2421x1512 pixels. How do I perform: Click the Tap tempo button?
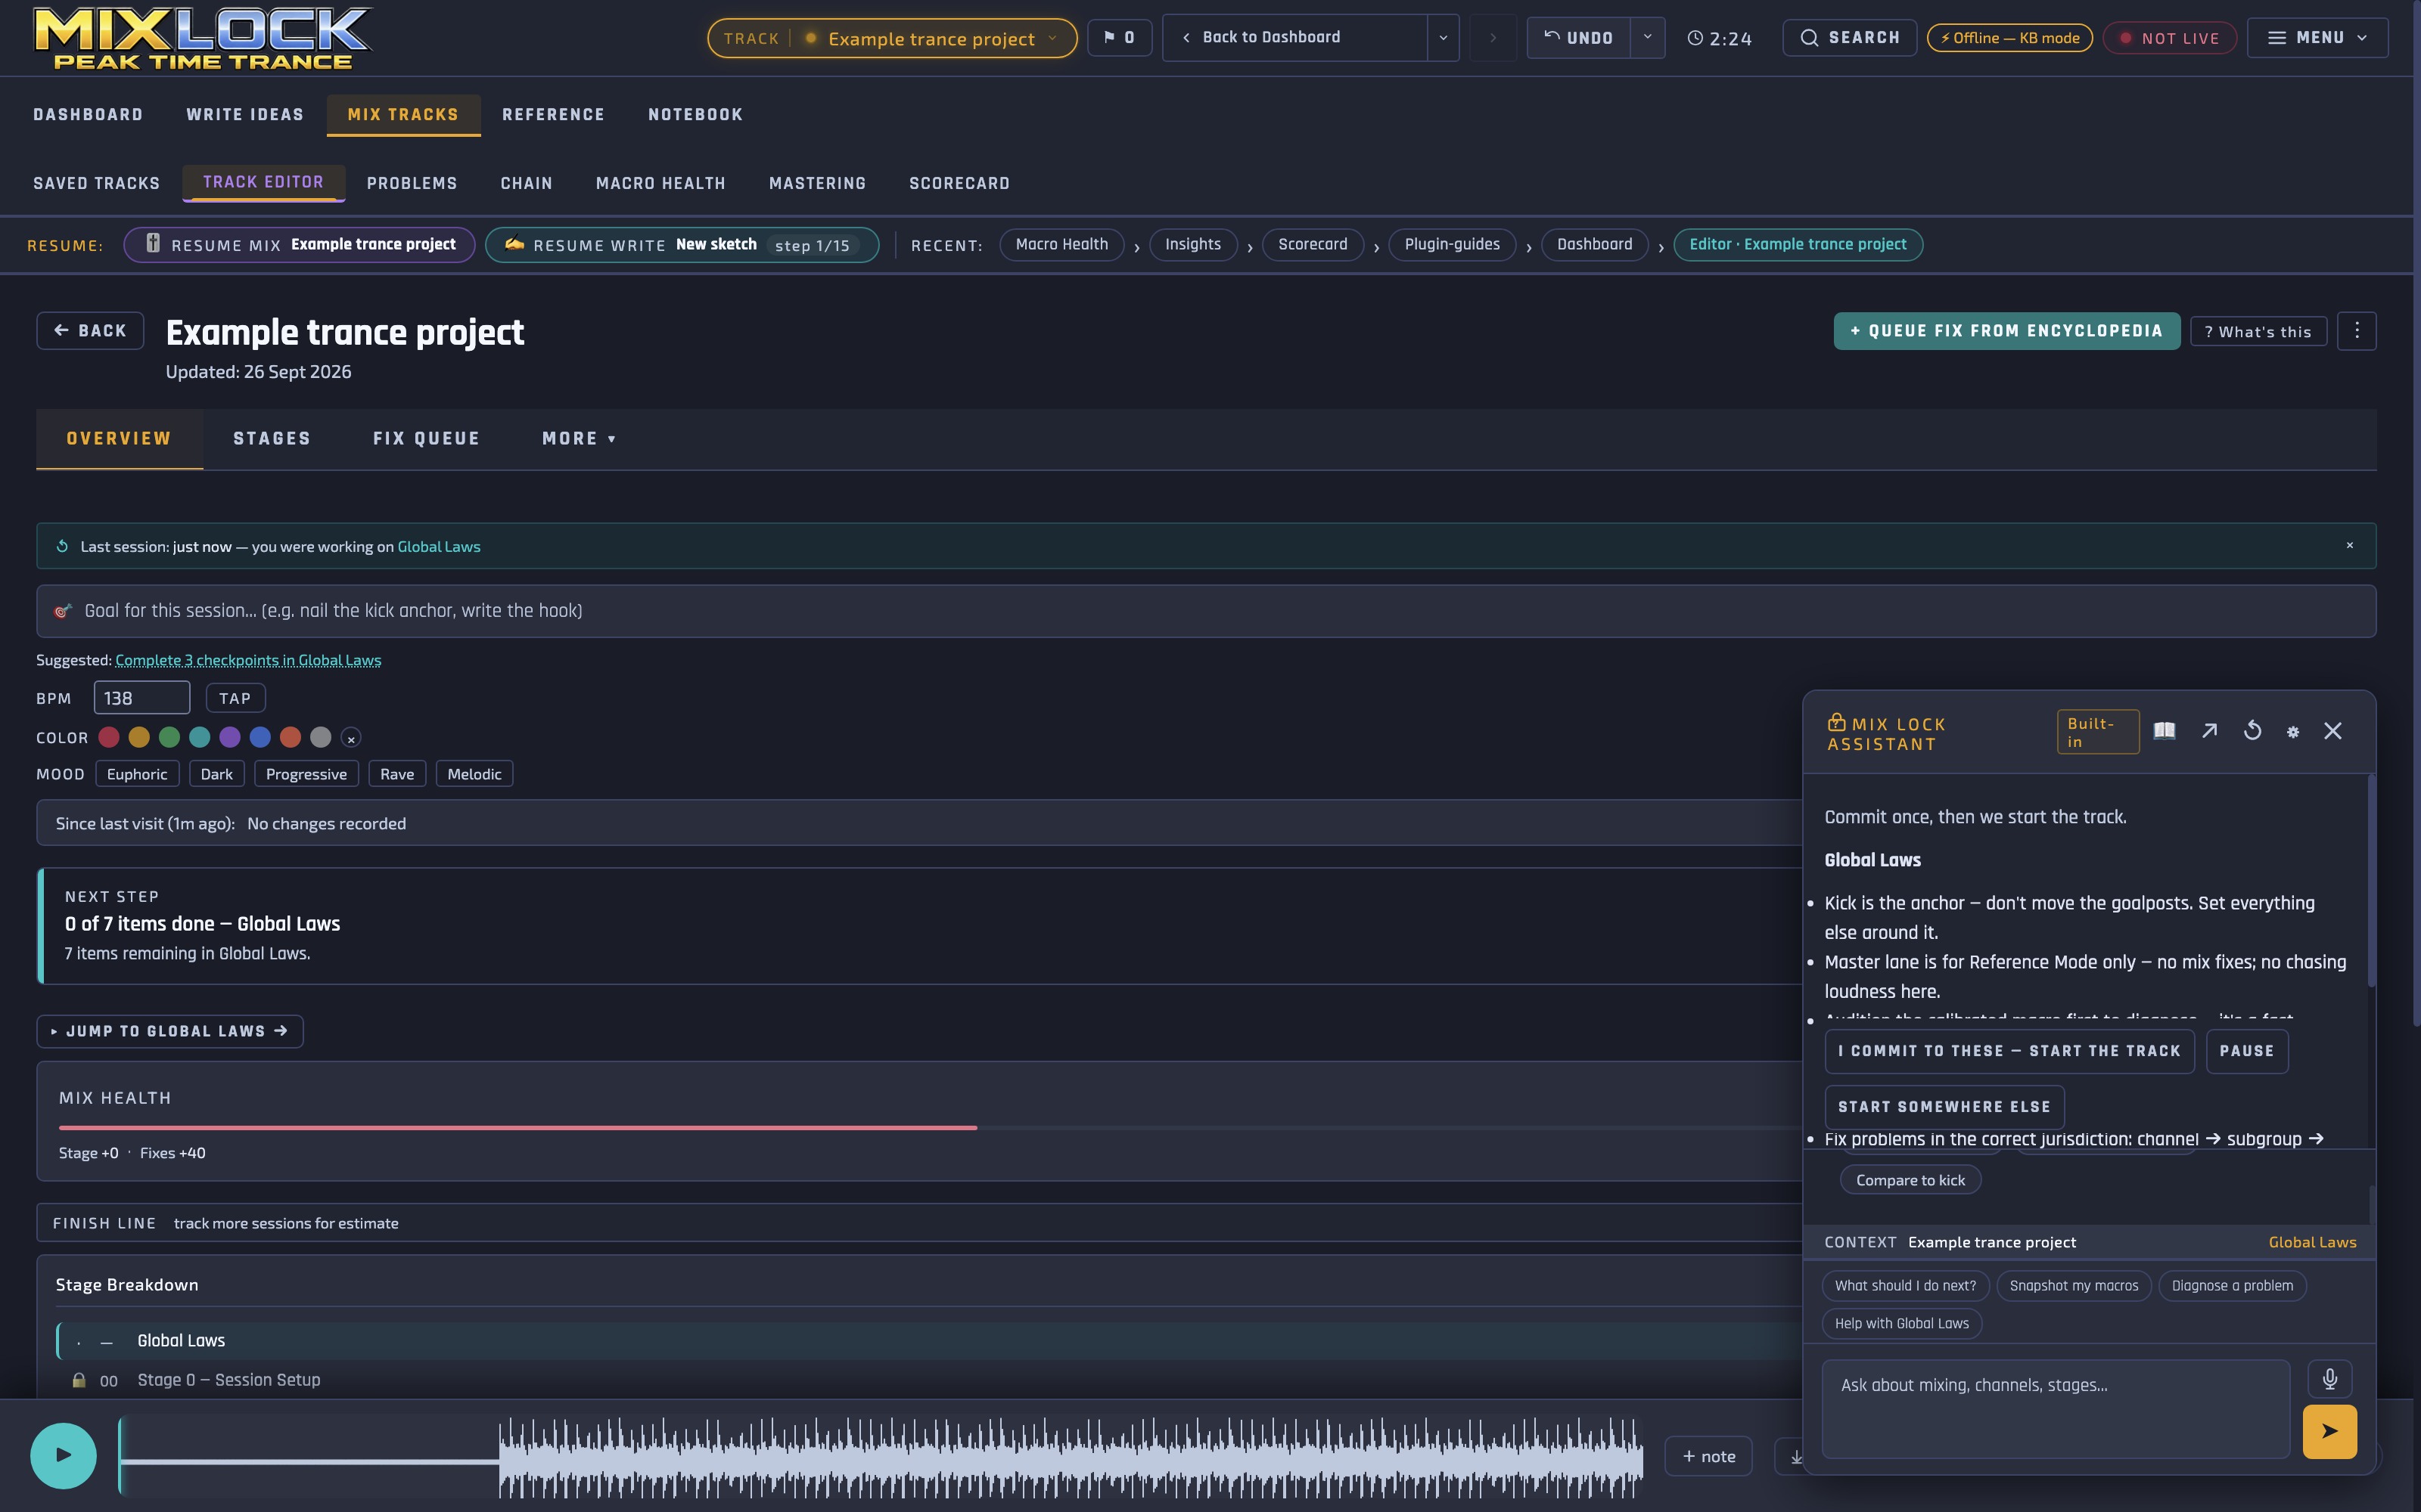point(235,698)
